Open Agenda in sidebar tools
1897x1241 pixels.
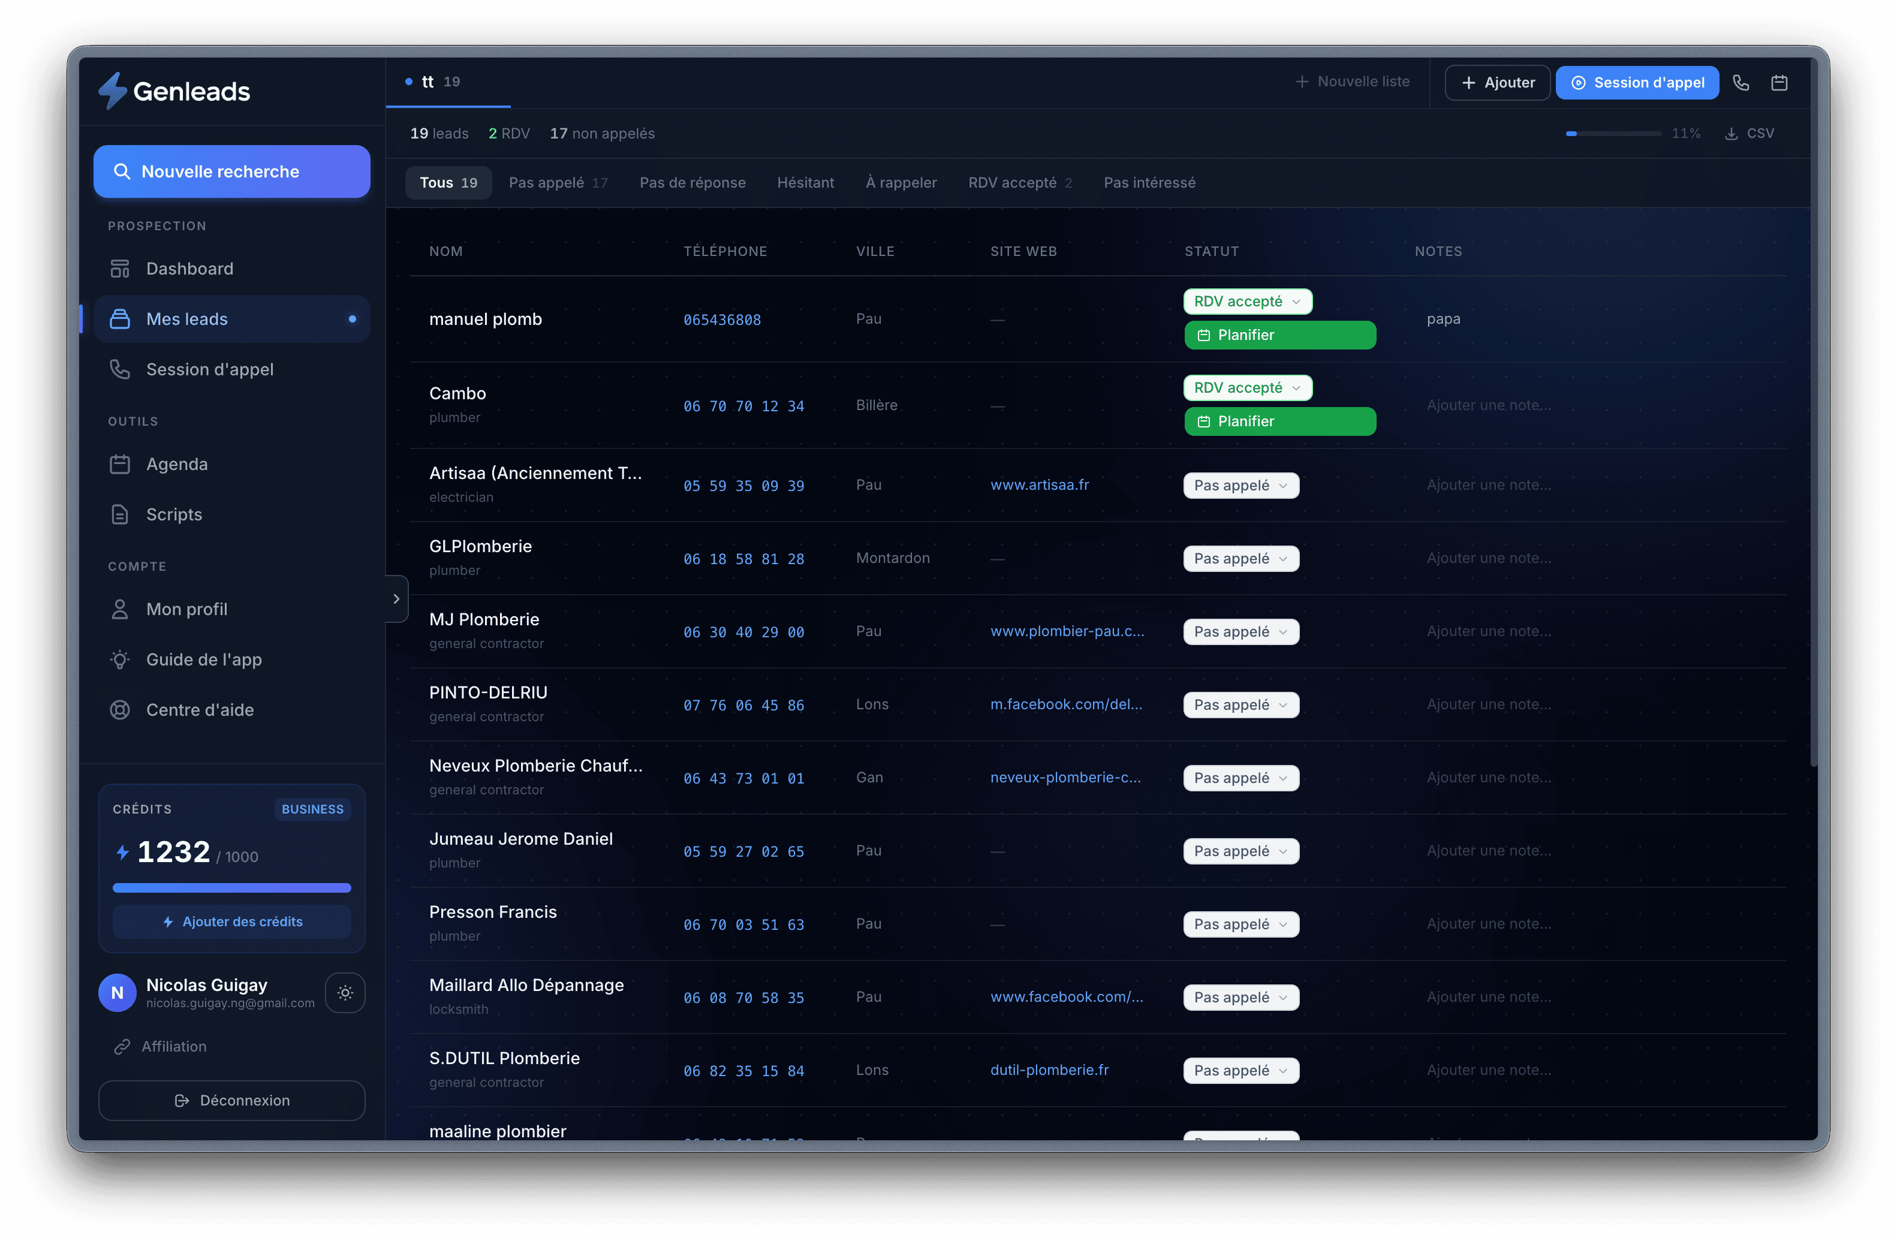pyautogui.click(x=177, y=464)
